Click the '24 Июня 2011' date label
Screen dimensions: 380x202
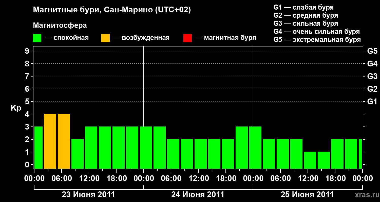coord(198,195)
